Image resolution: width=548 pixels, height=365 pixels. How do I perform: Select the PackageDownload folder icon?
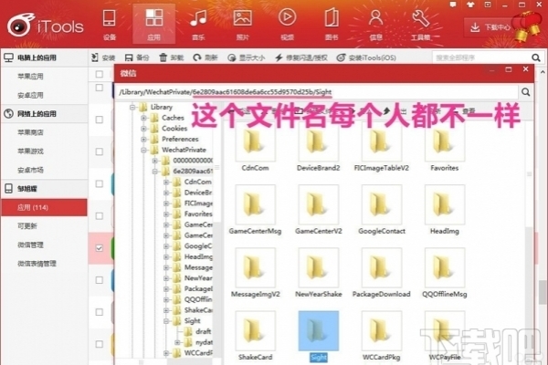(x=382, y=267)
